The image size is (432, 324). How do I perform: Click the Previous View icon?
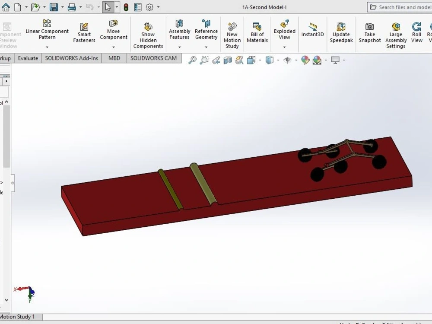[216, 60]
